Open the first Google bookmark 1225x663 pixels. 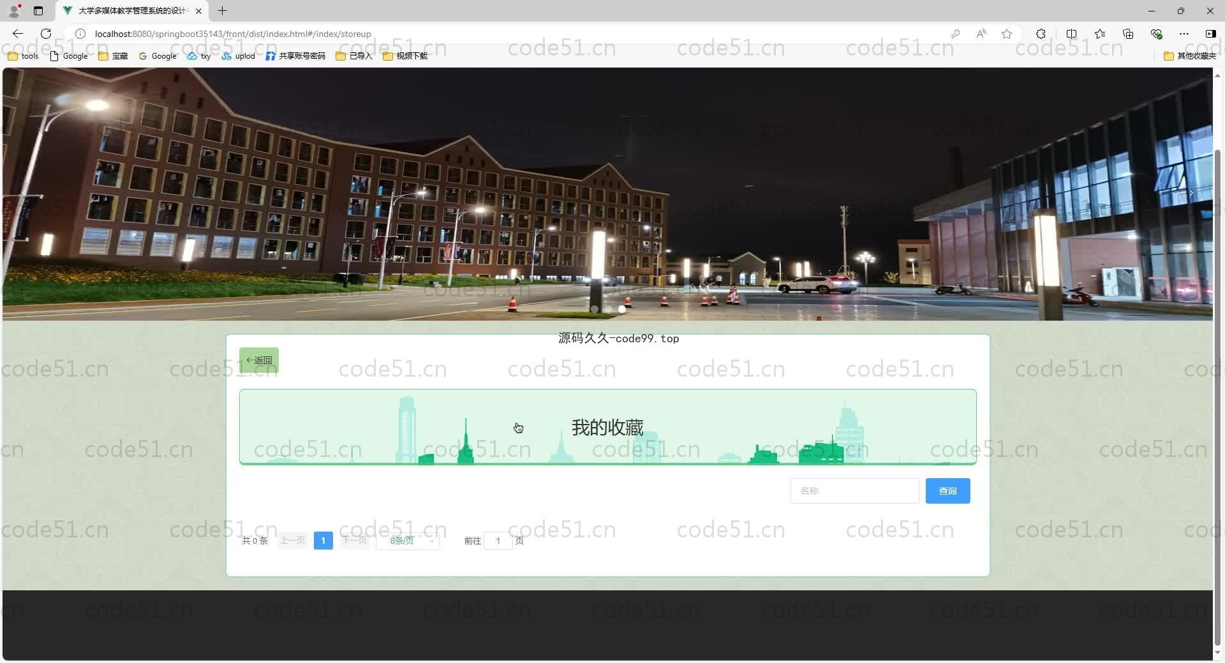click(x=69, y=56)
